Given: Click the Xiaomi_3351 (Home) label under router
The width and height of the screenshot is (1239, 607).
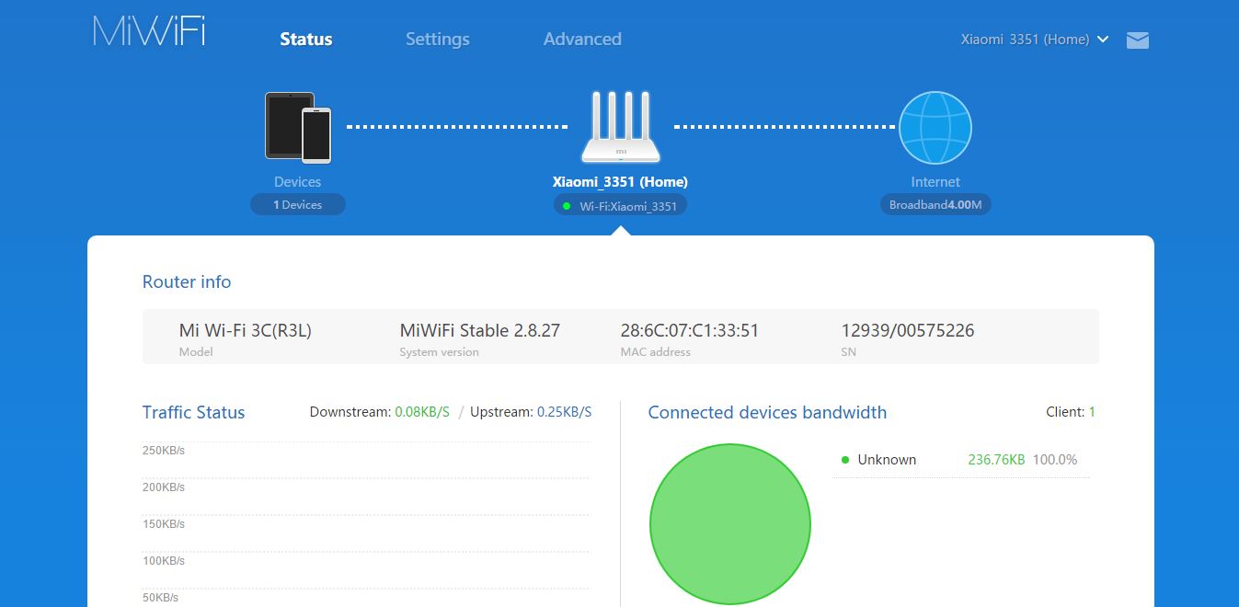Looking at the screenshot, I should (x=620, y=182).
